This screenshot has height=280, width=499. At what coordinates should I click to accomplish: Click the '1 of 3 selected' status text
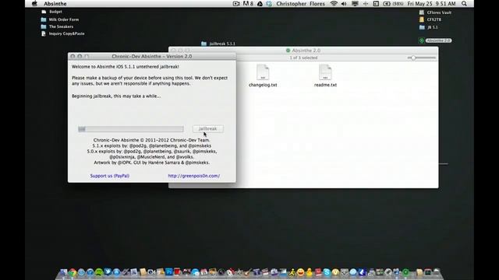pyautogui.click(x=303, y=58)
